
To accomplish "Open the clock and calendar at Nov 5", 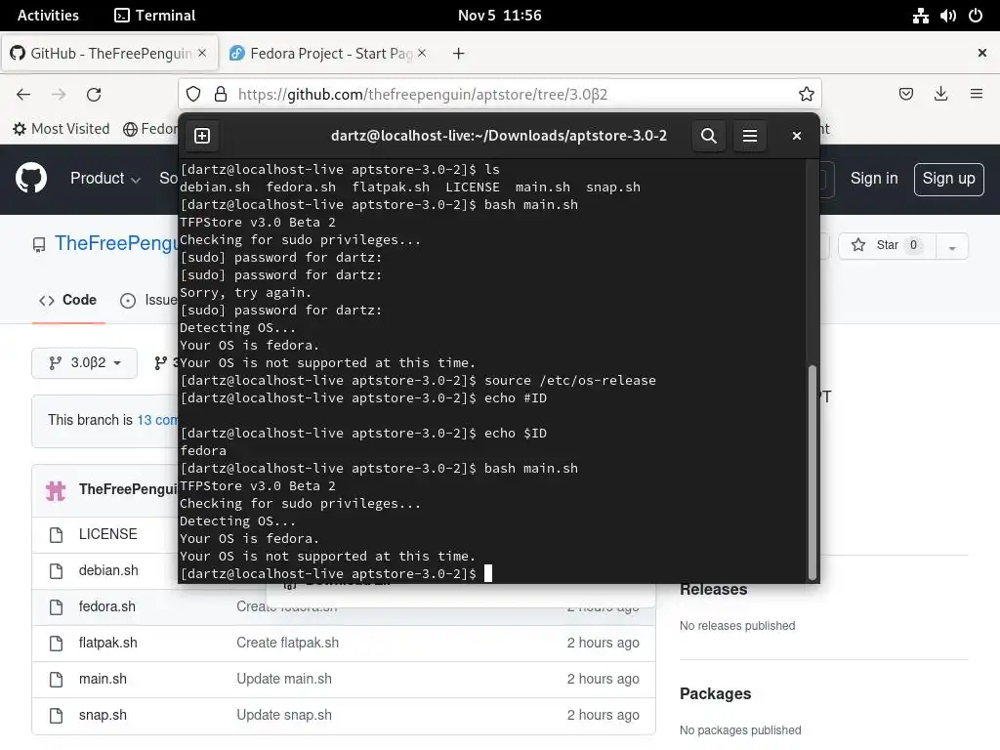I will 499,16.
